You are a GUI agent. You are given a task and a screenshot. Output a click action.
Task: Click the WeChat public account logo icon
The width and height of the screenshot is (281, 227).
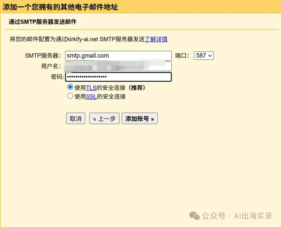(x=194, y=216)
